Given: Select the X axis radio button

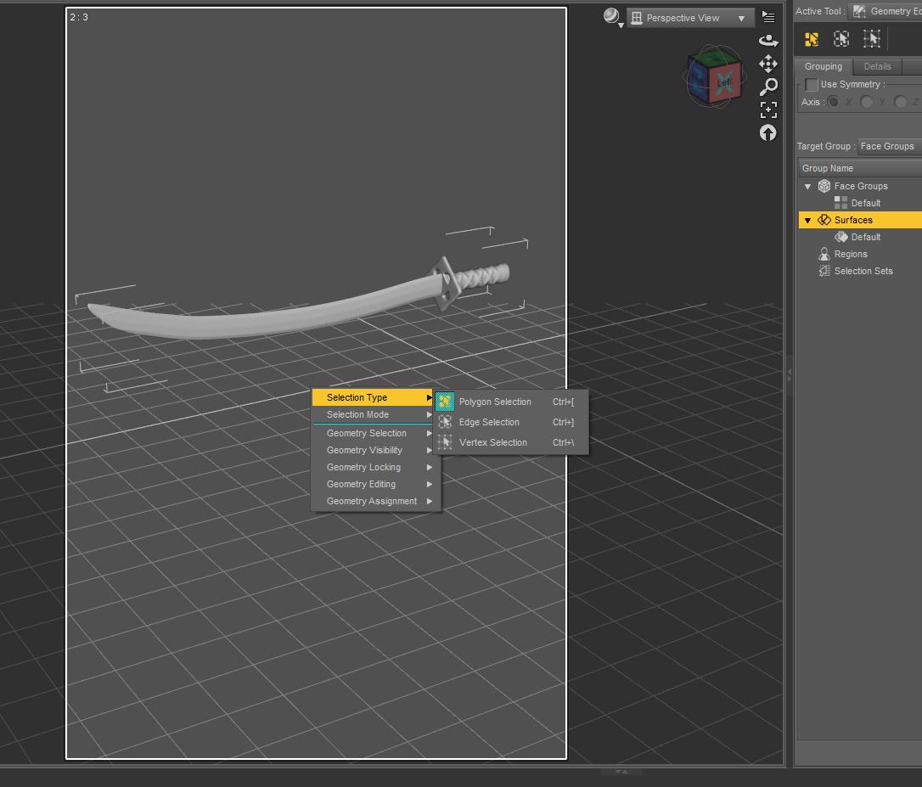Looking at the screenshot, I should click(833, 103).
